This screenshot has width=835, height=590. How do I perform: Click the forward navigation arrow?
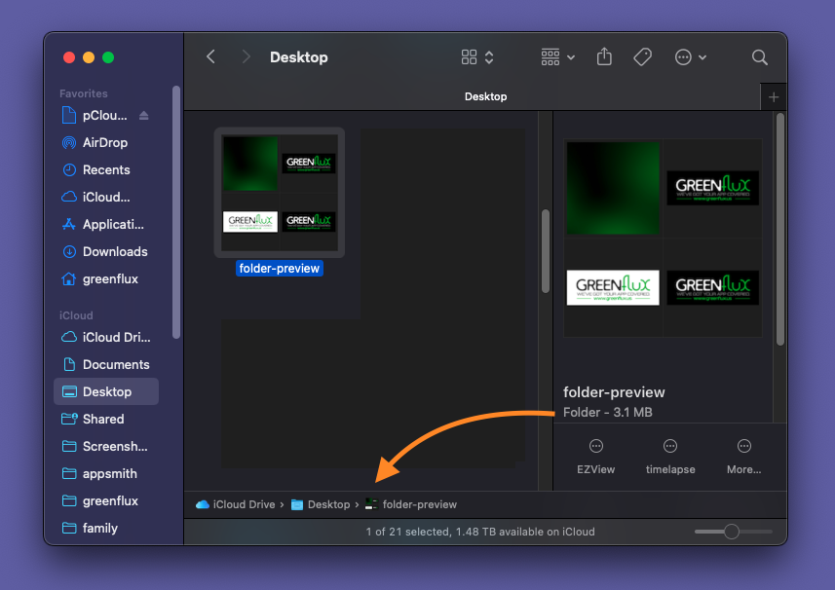click(246, 56)
